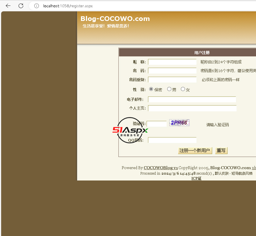Click the hint 昵称由2到24个字符组成
The width and height of the screenshot is (256, 236).
(x=221, y=62)
